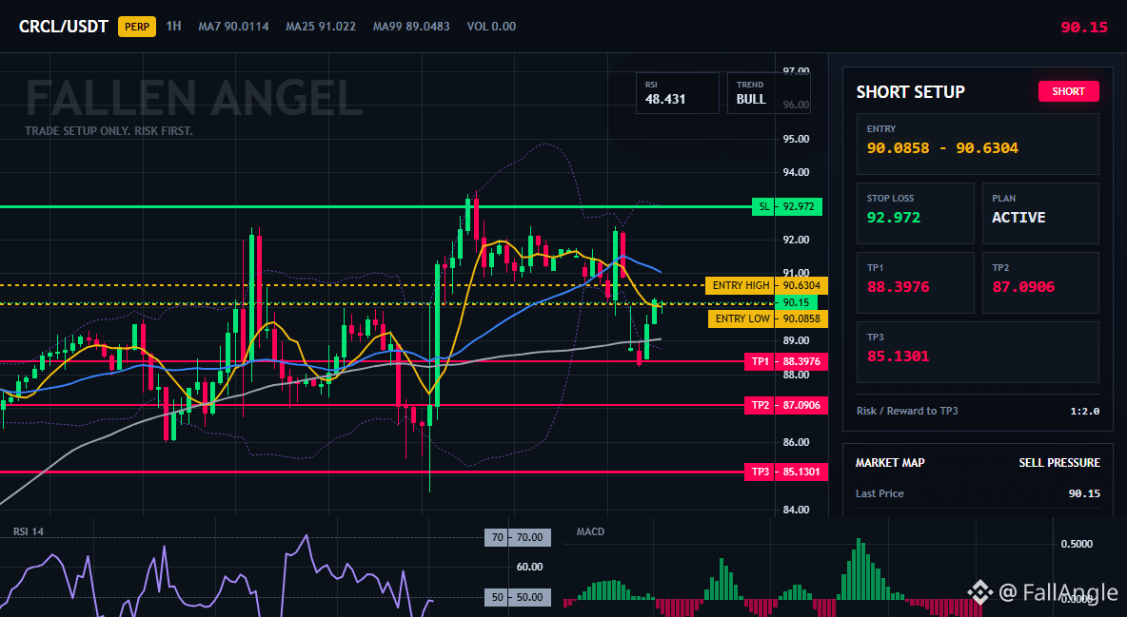Click the TREND BULL info box

coord(768,92)
